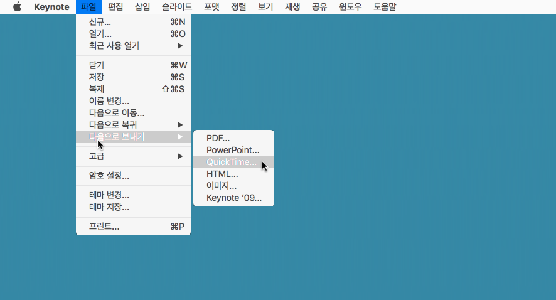
Task: Expand the 고급 submenu
Action: click(x=133, y=156)
